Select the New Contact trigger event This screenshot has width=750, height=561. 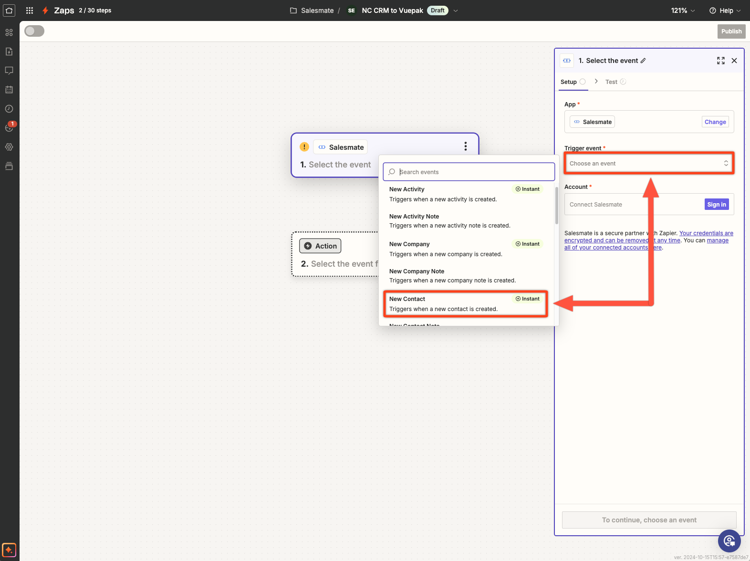point(465,304)
